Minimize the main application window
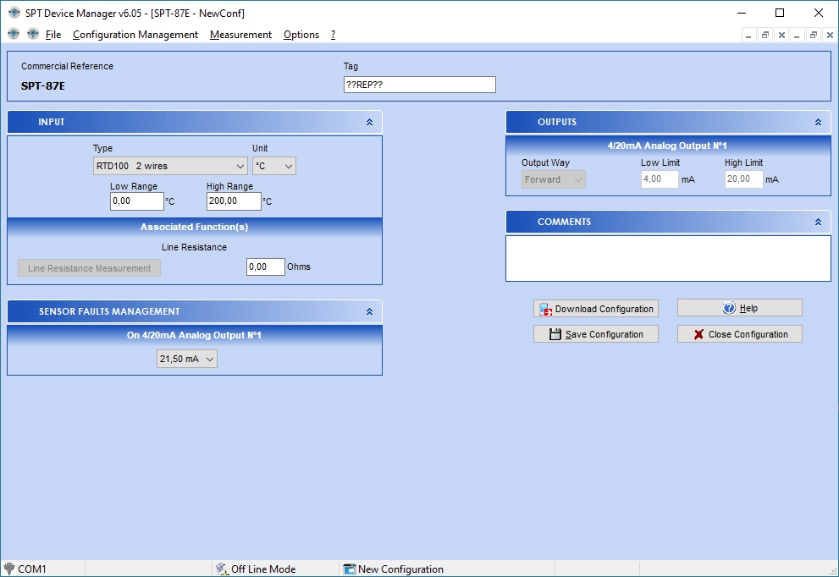Viewport: 839px width, 577px height. tap(742, 13)
